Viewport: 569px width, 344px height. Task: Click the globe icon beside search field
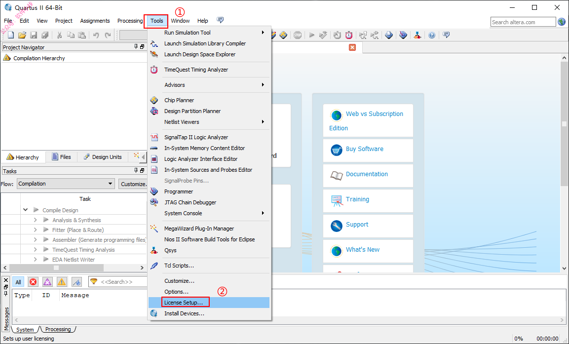[562, 22]
